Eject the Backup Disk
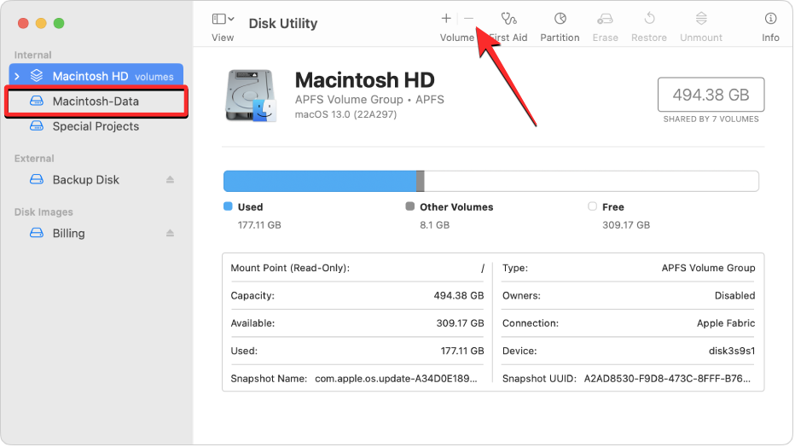The width and height of the screenshot is (795, 447). (170, 180)
